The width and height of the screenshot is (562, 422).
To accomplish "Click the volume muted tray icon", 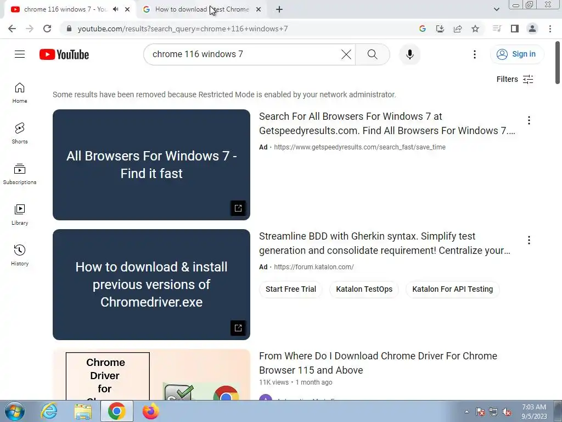I will point(507,412).
